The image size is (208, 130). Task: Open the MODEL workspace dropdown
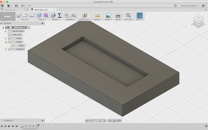click(8, 17)
